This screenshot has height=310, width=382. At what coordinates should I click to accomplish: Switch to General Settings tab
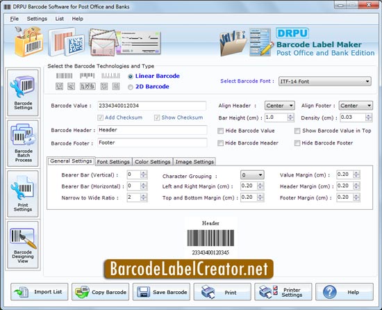(71, 161)
